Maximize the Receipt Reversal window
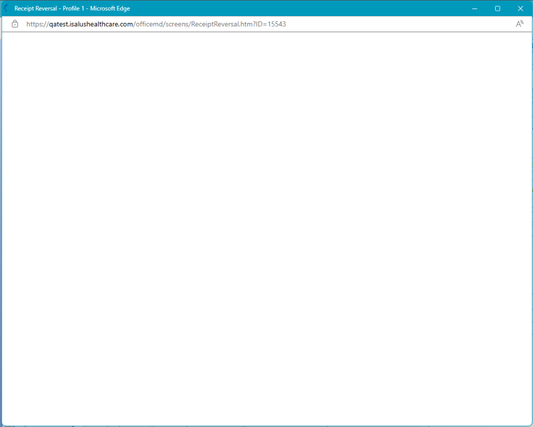Image resolution: width=533 pixels, height=427 pixels. [x=497, y=9]
